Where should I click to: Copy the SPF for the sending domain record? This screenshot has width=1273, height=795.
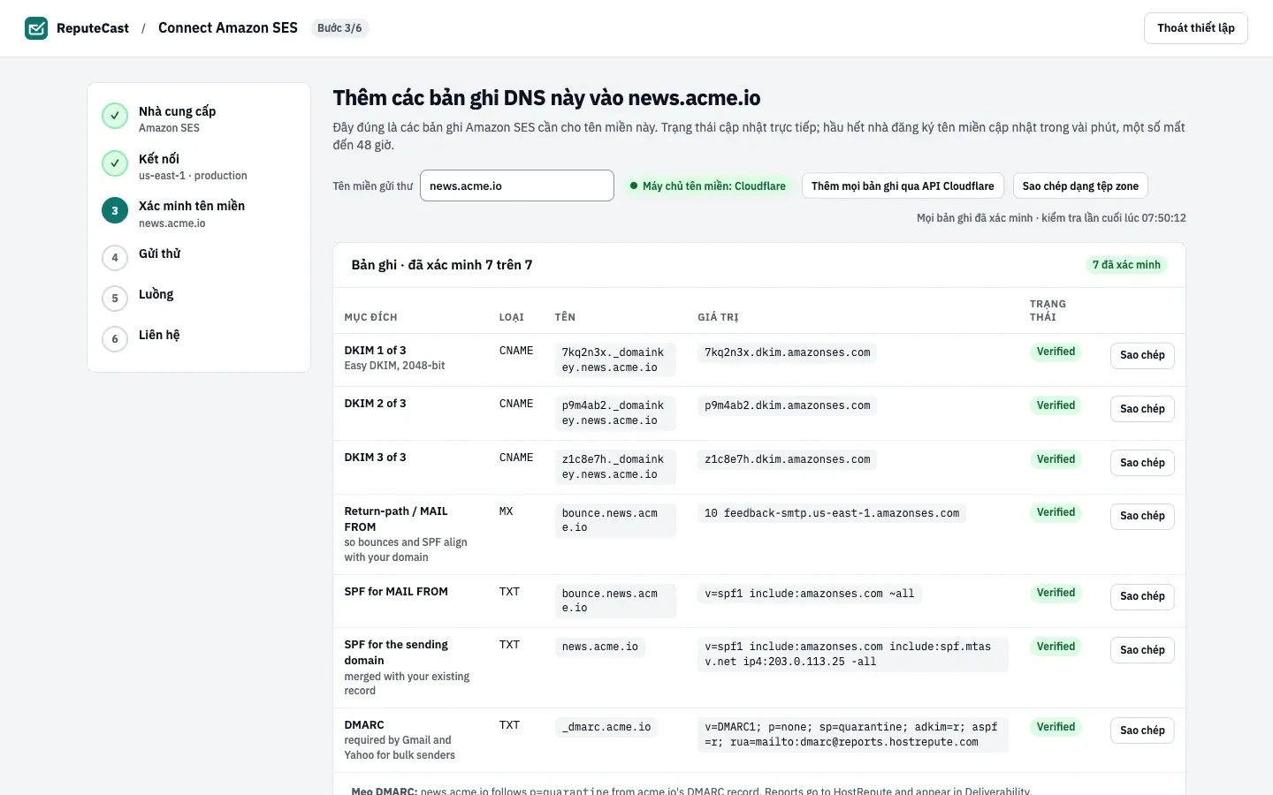point(1142,650)
